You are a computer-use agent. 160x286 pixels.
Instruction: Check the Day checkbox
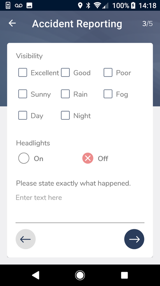pos(23,115)
